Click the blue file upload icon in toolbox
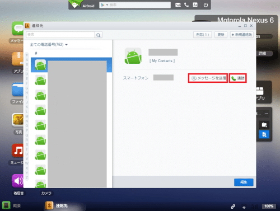The image size is (280, 211). pos(264,134)
